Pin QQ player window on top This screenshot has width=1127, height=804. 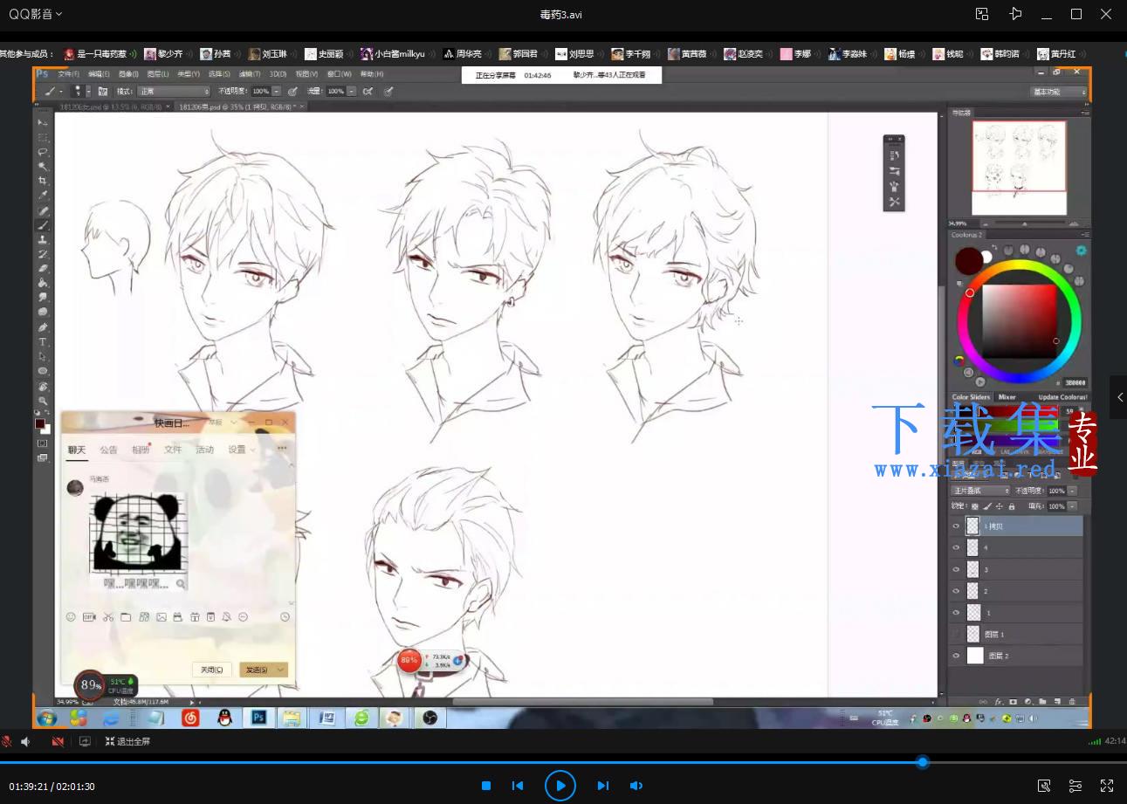(1014, 14)
